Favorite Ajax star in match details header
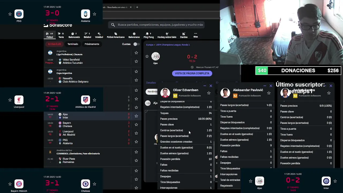 [x=147, y=56]
